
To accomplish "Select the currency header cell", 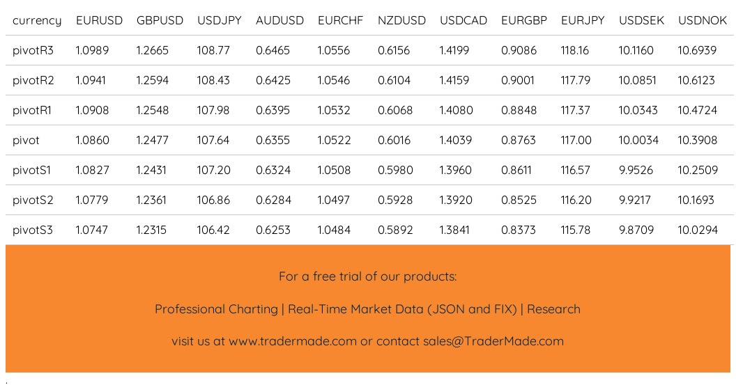I will [37, 21].
